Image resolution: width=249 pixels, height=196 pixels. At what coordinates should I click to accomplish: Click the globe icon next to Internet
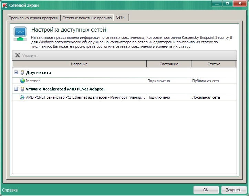click(22, 81)
